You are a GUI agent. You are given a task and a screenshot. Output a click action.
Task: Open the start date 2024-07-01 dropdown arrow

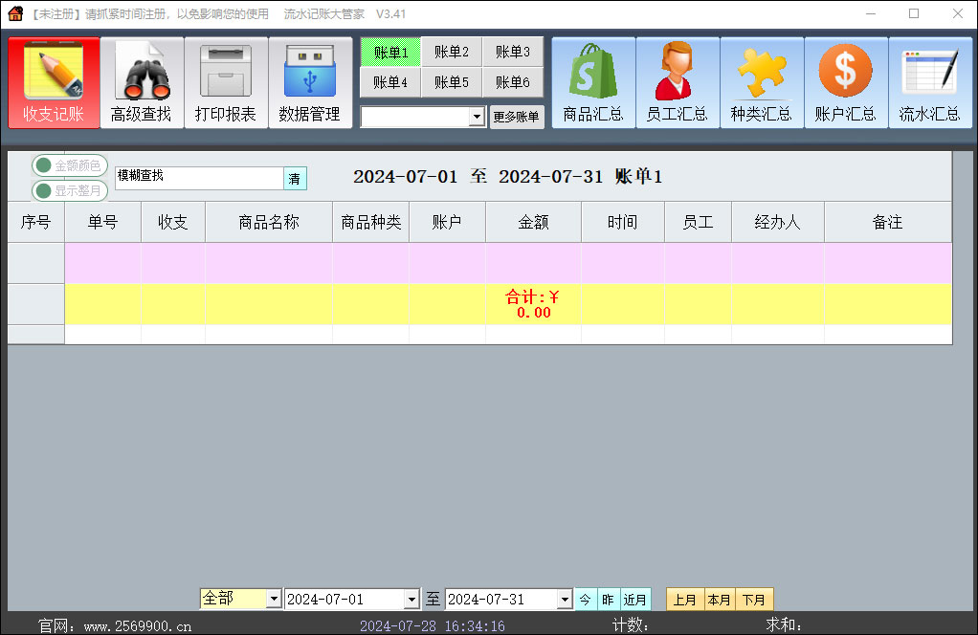coord(411,600)
